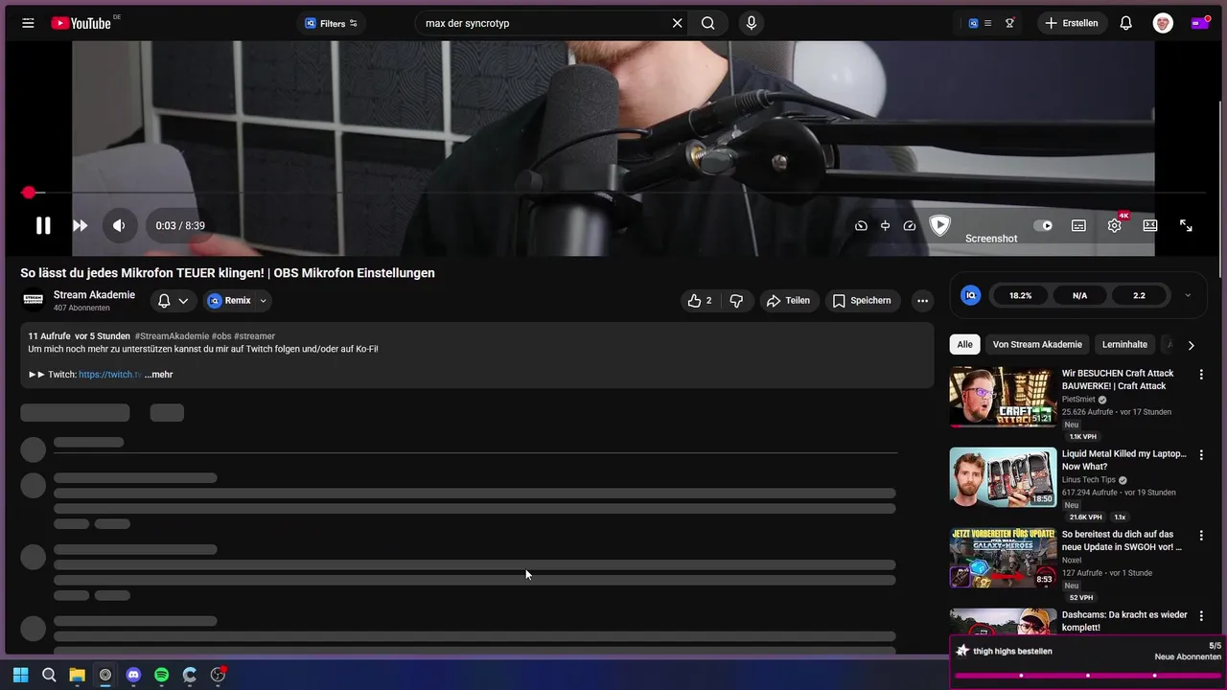Open the YouTube hamburger guide menu
Viewport: 1227px width, 690px height.
tap(28, 23)
